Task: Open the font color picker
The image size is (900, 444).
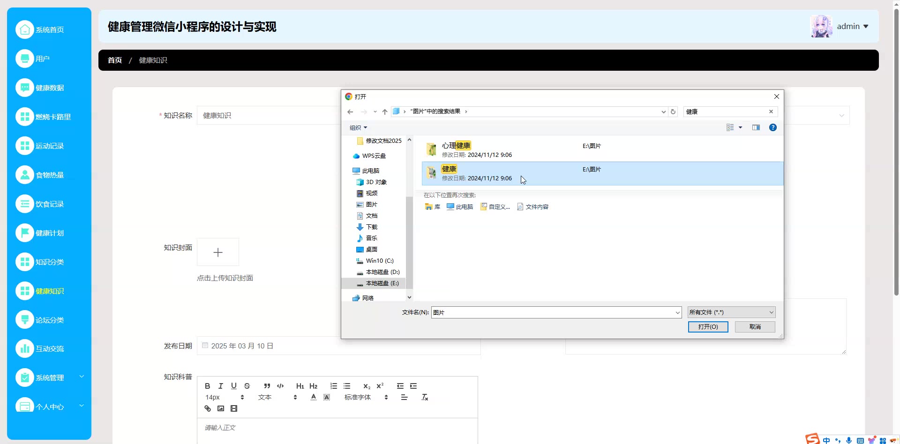Action: click(x=314, y=397)
